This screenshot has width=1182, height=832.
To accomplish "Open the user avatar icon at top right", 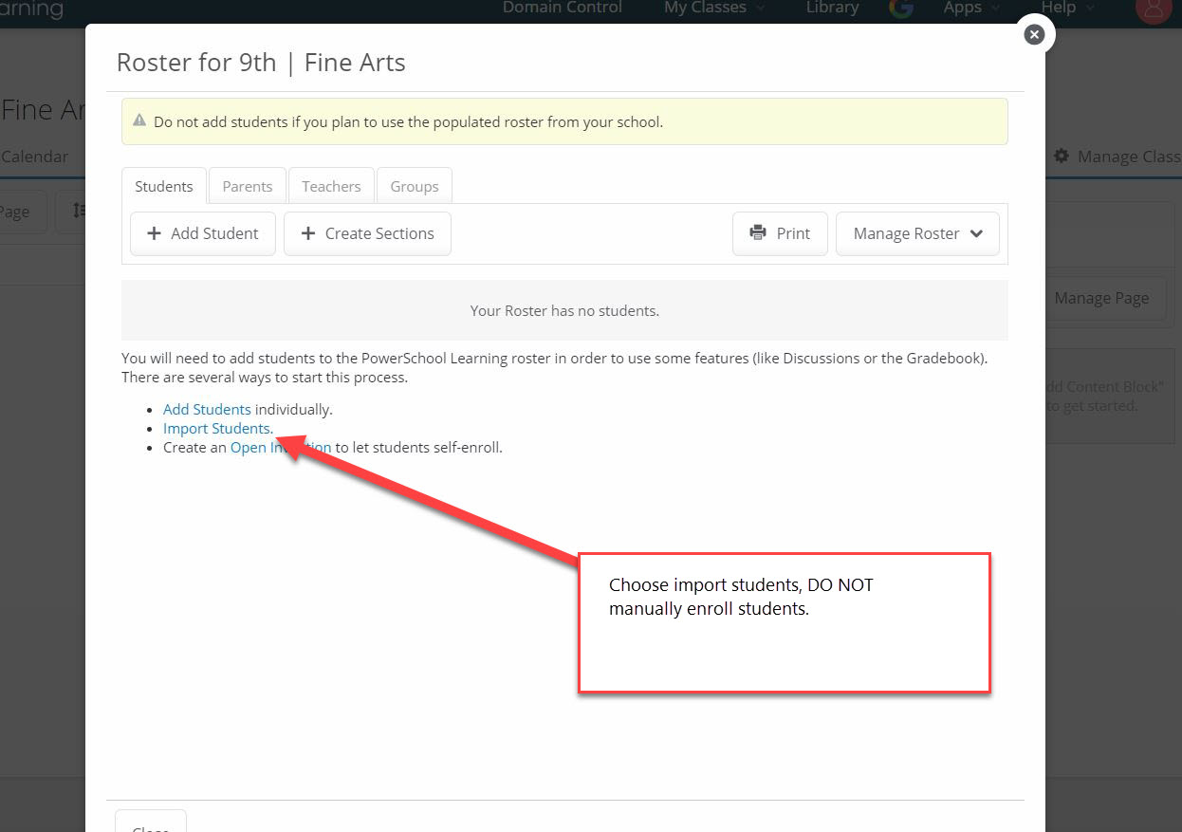I will [1154, 9].
